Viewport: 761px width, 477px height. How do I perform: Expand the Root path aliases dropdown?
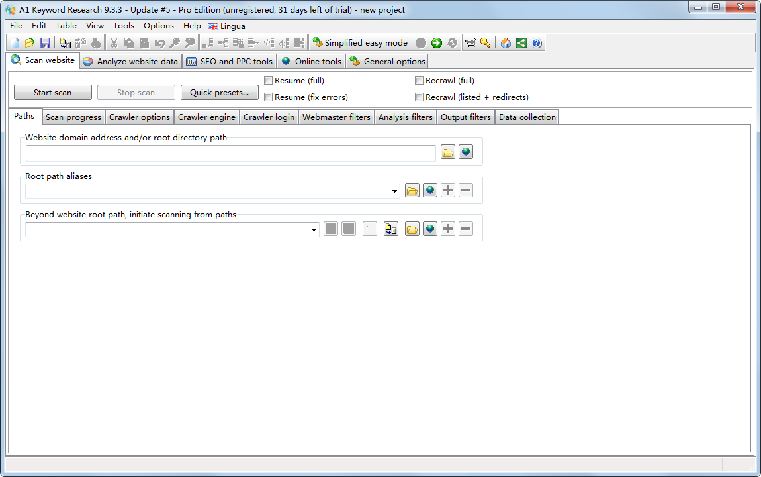point(395,191)
